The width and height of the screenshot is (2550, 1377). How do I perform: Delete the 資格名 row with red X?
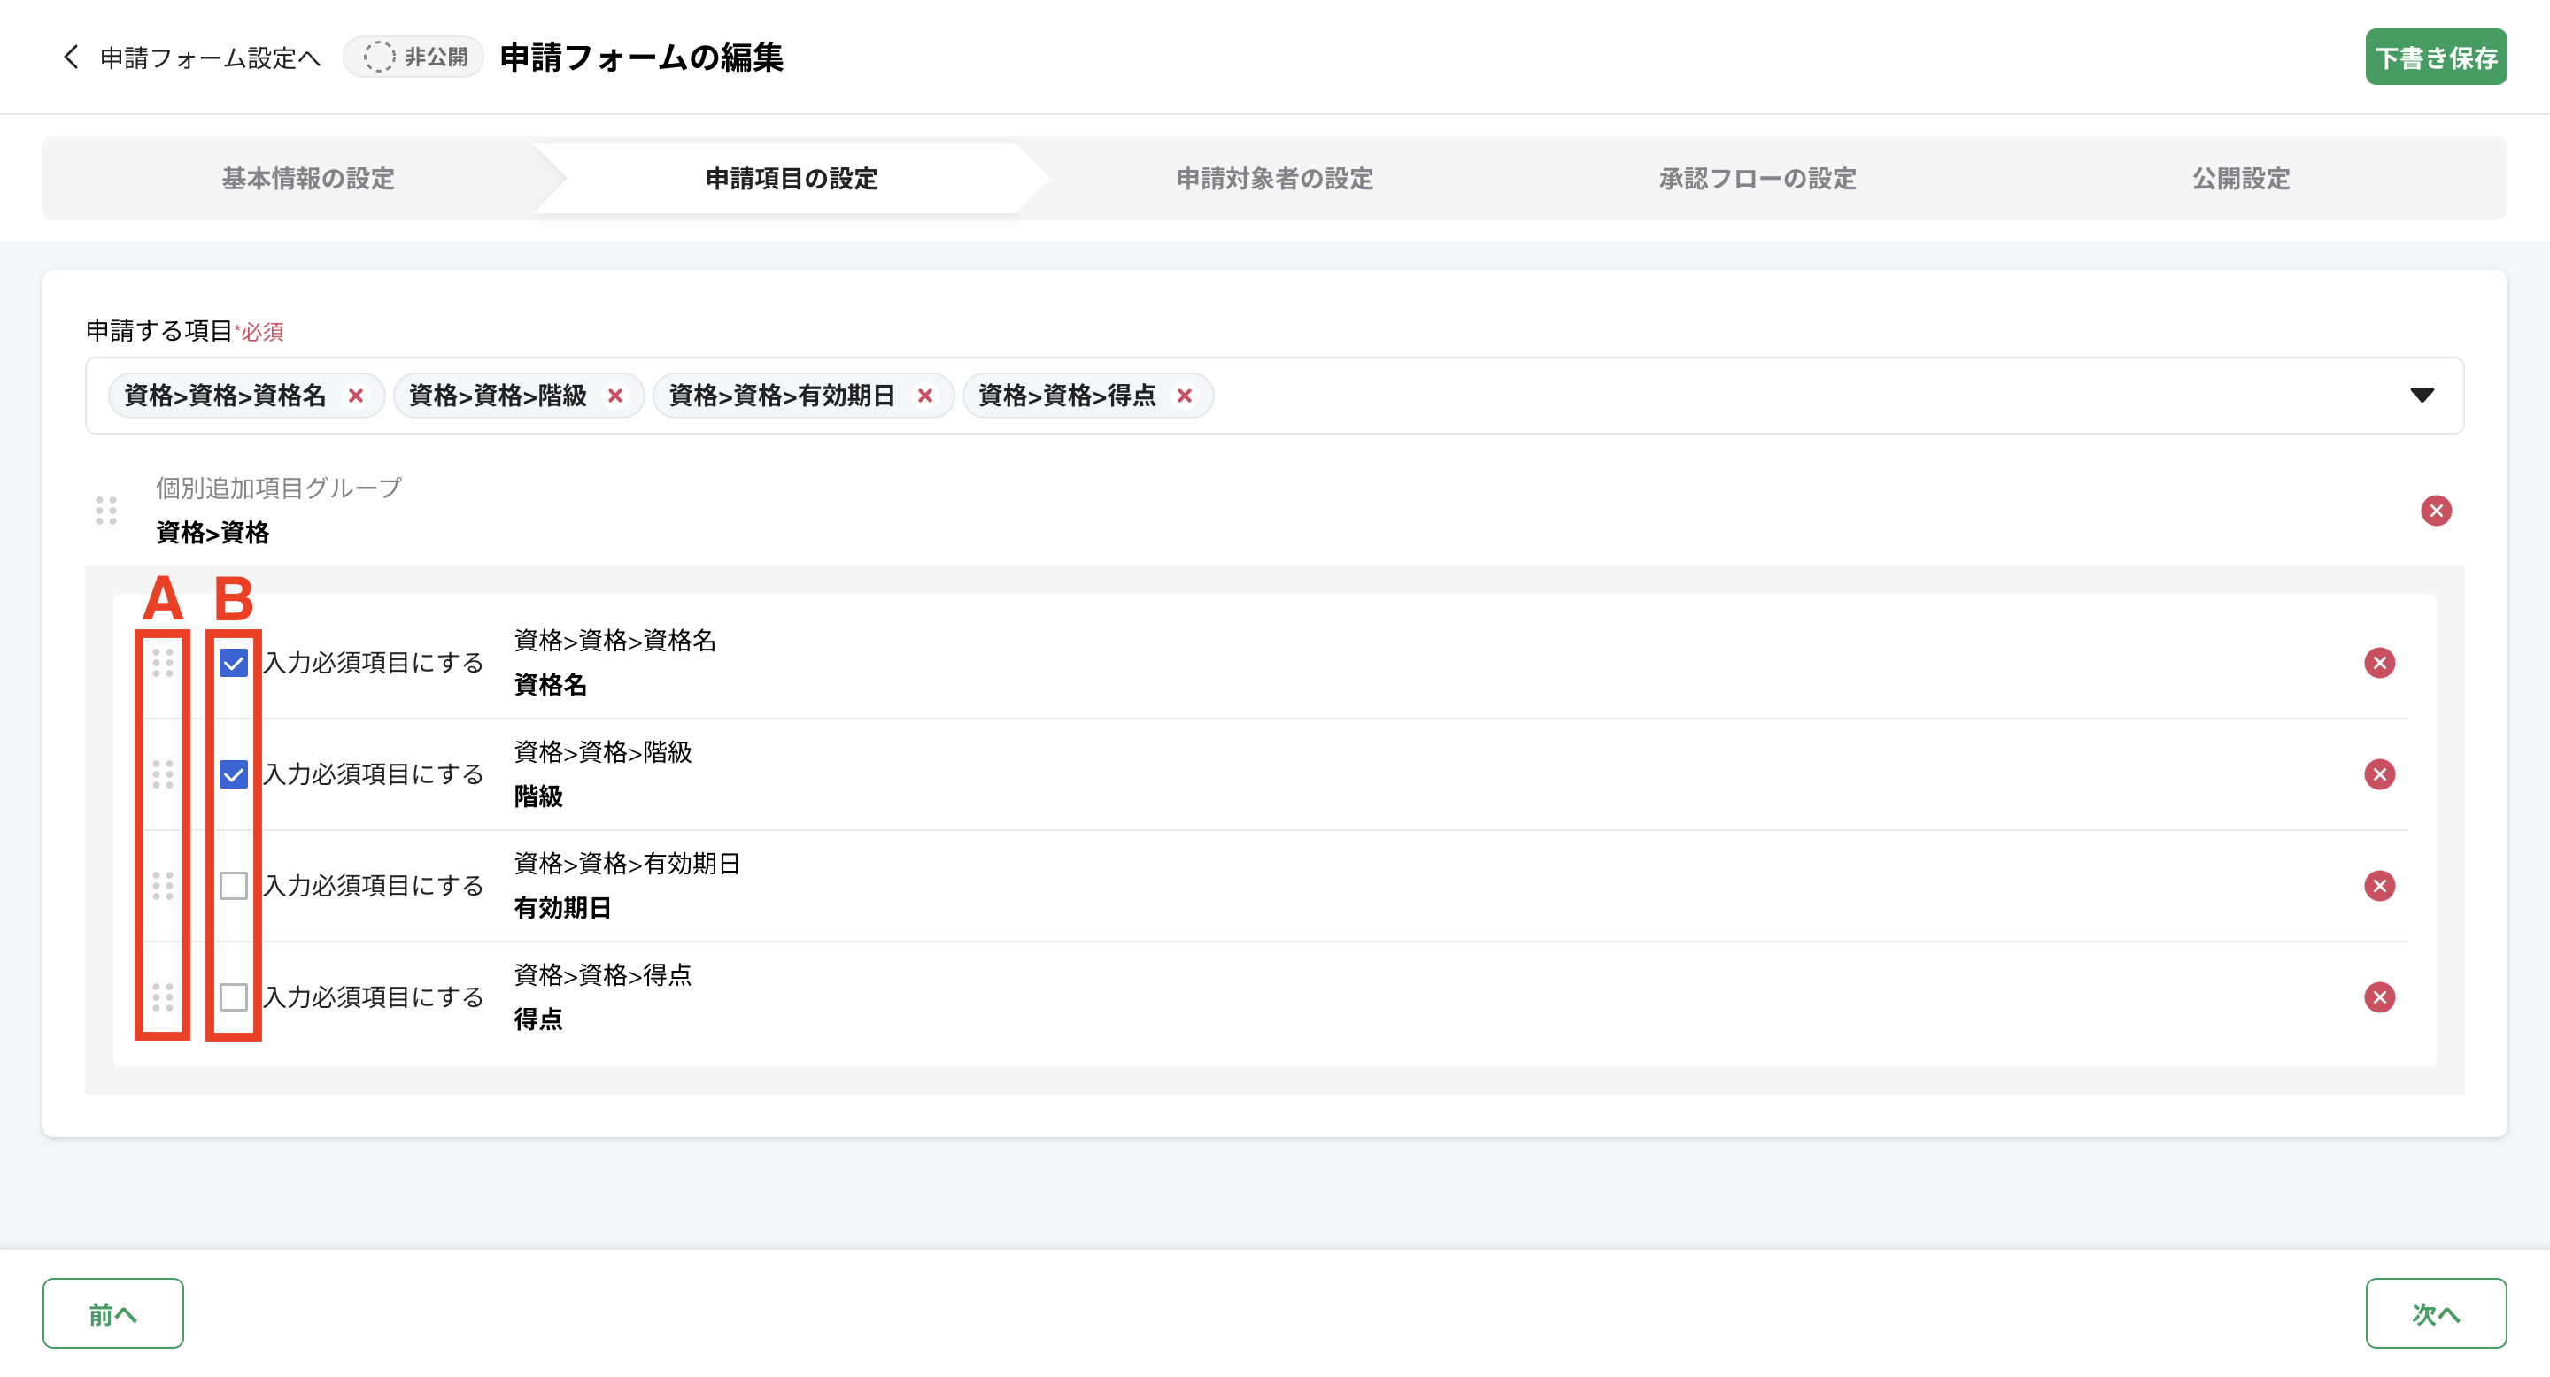click(x=2379, y=663)
